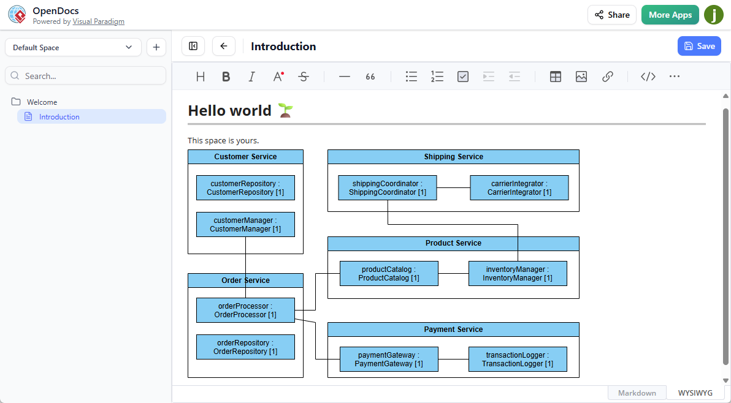The width and height of the screenshot is (731, 403).
Task: Toggle italic formatting
Action: [x=251, y=76]
